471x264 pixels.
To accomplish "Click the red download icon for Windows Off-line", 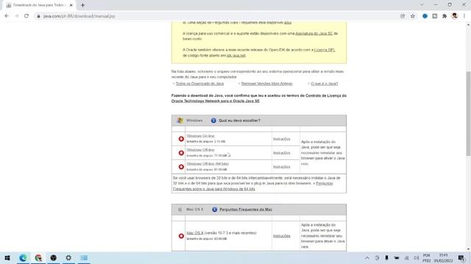I will [181, 153].
